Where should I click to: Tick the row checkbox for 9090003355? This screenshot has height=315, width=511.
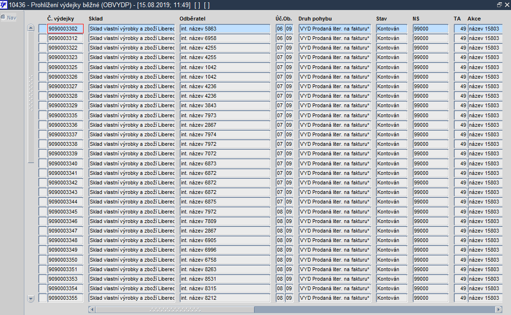tap(43, 298)
